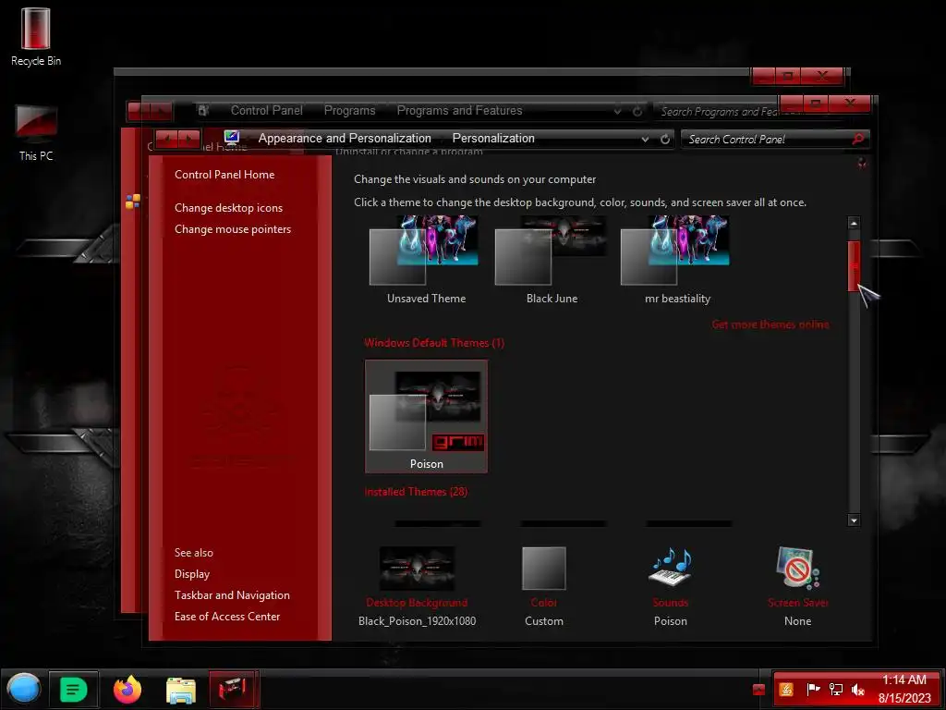The image size is (946, 710).
Task: Click the help icon below search box
Action: click(x=862, y=163)
